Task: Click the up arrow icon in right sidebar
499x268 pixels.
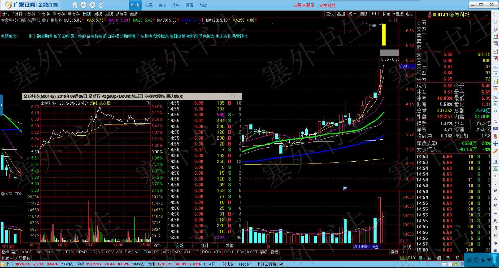Action: (x=495, y=22)
